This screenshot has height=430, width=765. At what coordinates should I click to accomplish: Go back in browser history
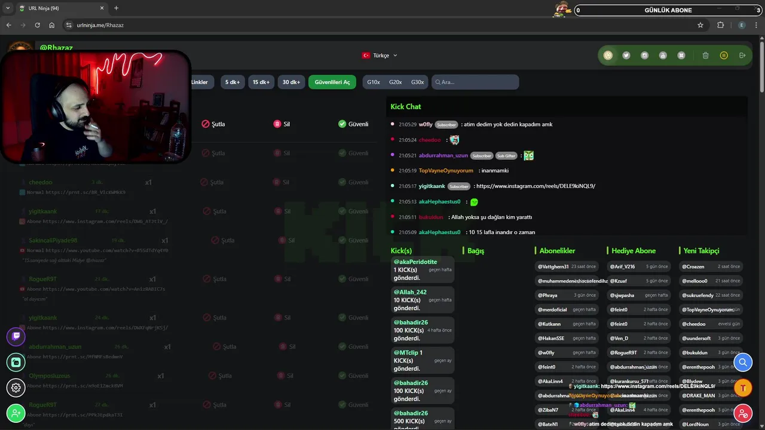[x=8, y=25]
